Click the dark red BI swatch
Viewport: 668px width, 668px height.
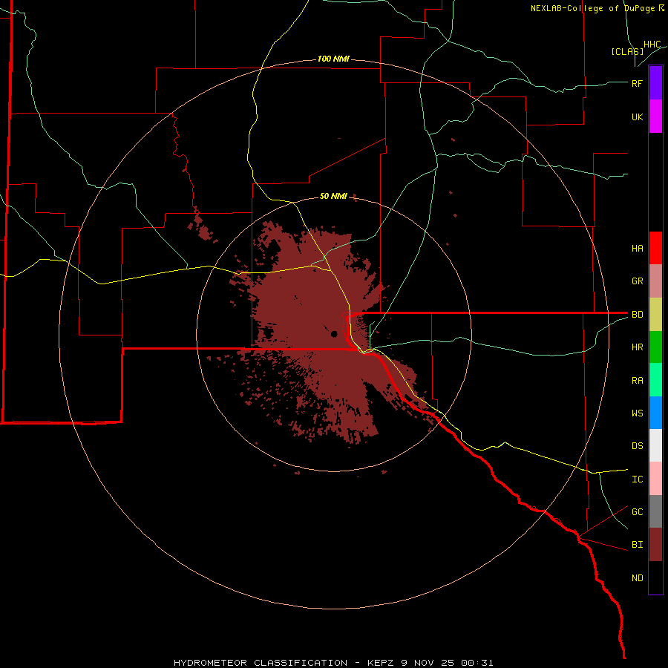(x=655, y=545)
